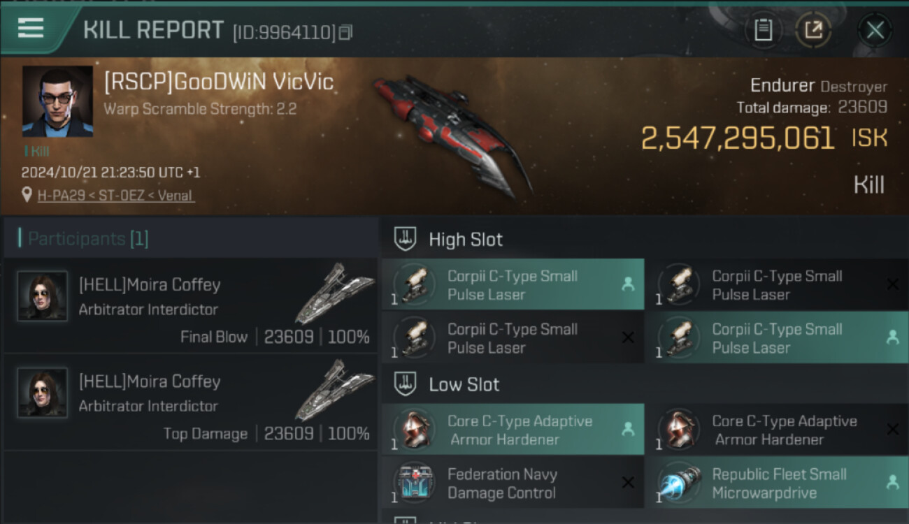909x524 pixels.
Task: Click the share export icon
Action: click(814, 30)
